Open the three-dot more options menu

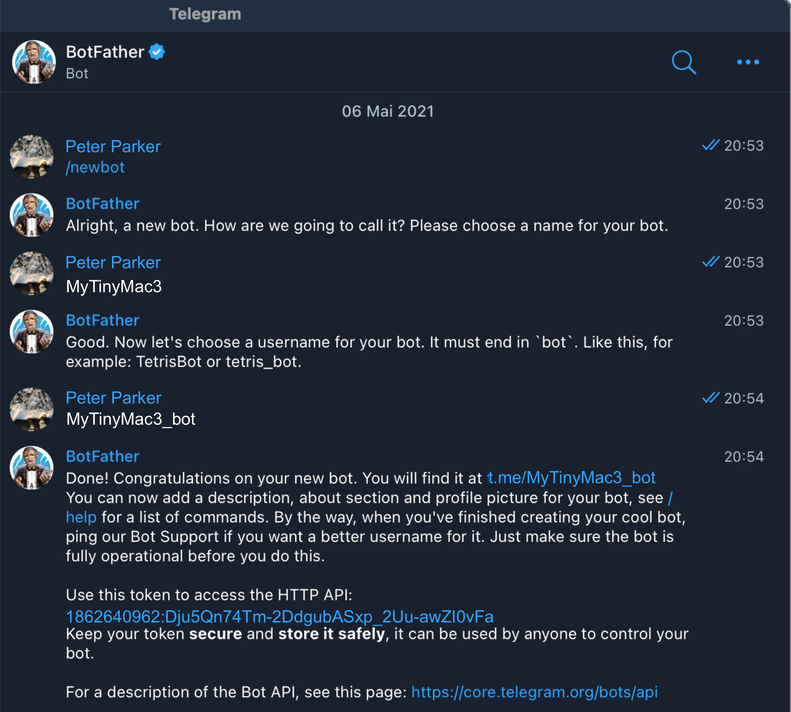748,62
